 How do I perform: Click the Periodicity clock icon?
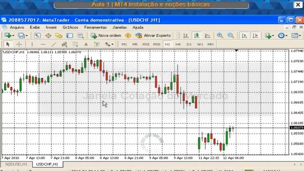[x=281, y=36]
